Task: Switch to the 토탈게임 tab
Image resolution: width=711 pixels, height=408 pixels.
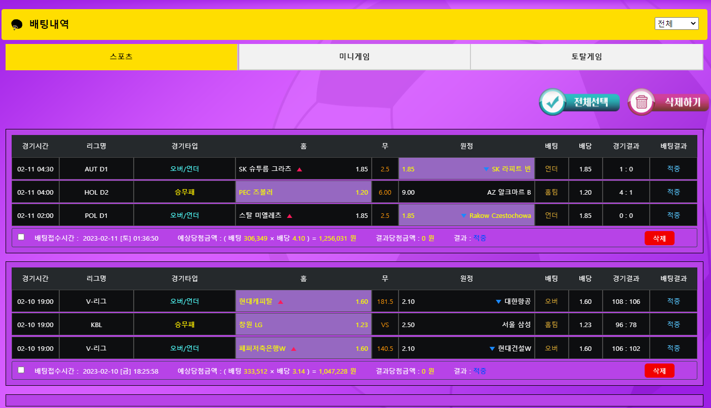Action: 586,57
